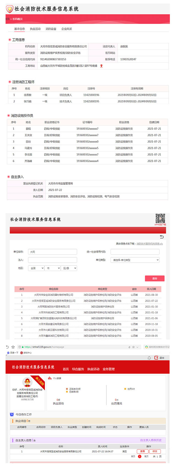
Task: Click the notification bell icon
Action: 149,358
